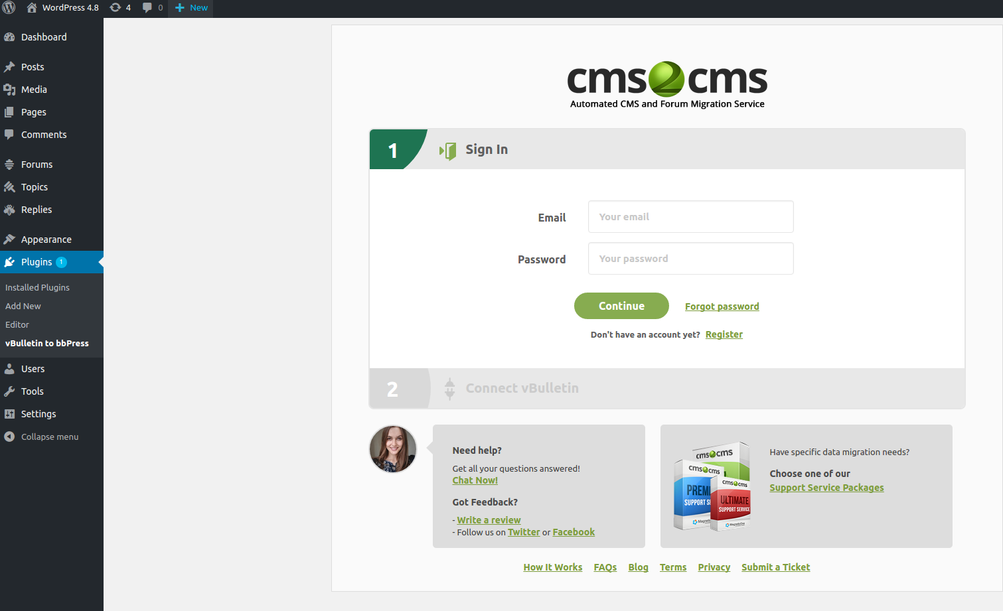This screenshot has width=1003, height=611.
Task: Click the Privacy footer link
Action: pos(714,567)
